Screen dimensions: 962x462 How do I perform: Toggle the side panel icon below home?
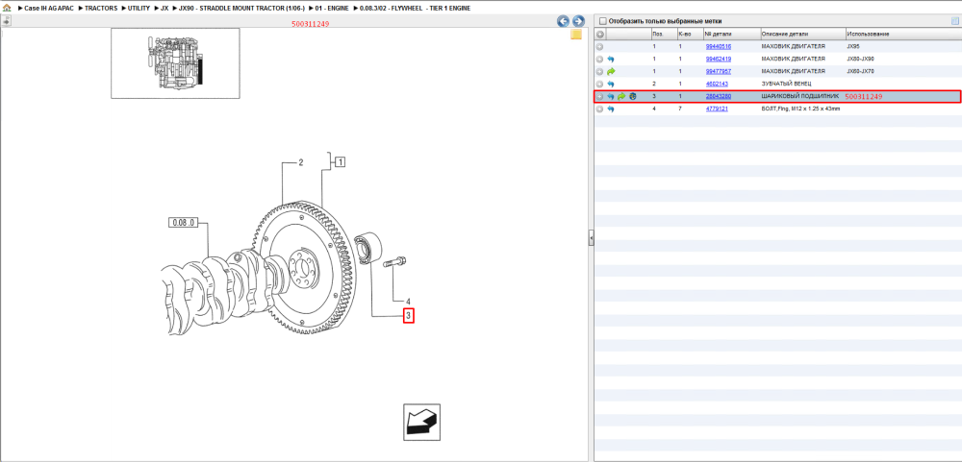[x=6, y=21]
